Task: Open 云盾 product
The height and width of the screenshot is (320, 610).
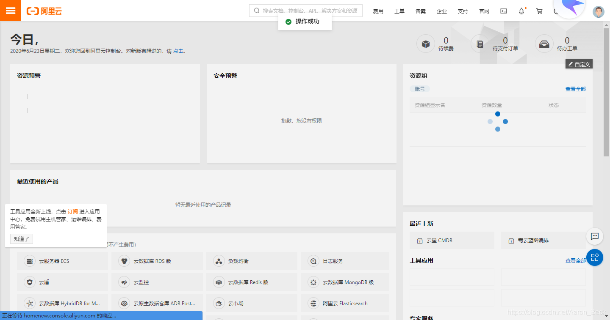Action: coord(63,282)
